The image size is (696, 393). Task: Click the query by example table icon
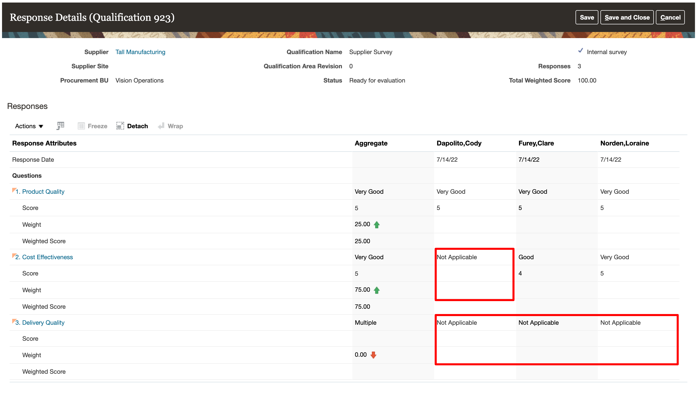point(60,126)
